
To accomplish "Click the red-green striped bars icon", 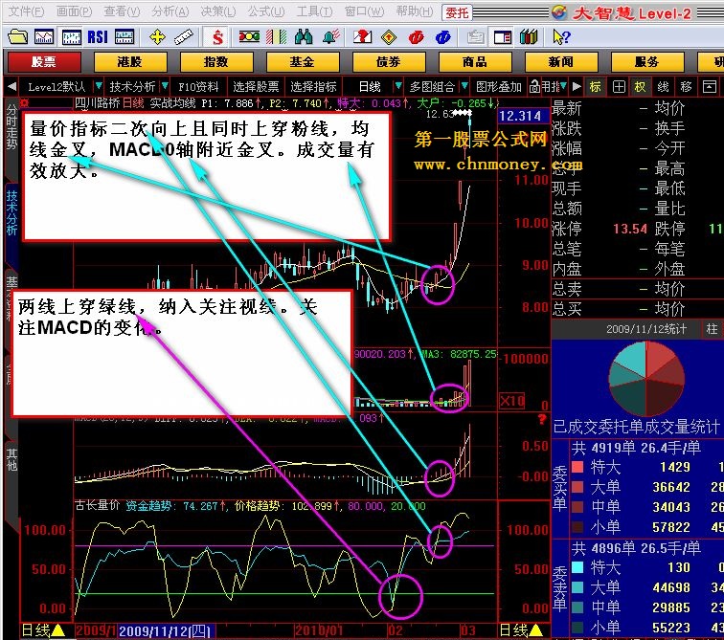I will (x=276, y=37).
